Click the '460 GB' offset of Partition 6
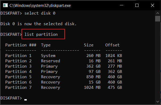 click(115, 82)
